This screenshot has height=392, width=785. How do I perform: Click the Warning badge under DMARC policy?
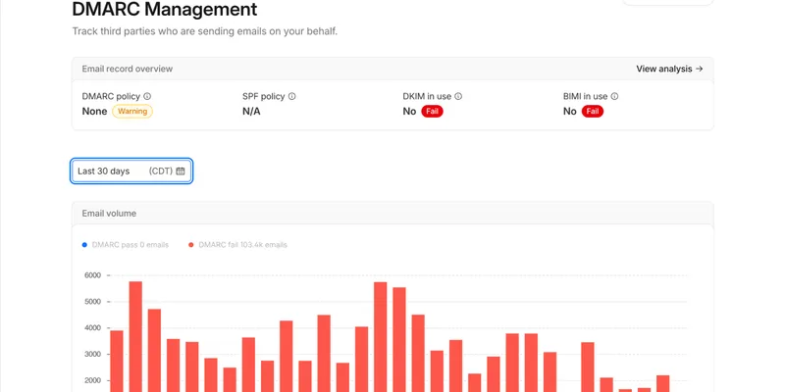[x=132, y=111]
